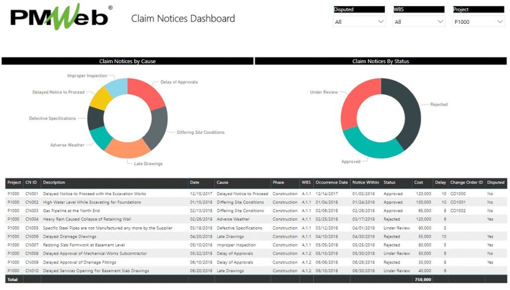Open the WBS filter dropdown
Screen dimensions: 510x290
click(x=418, y=22)
